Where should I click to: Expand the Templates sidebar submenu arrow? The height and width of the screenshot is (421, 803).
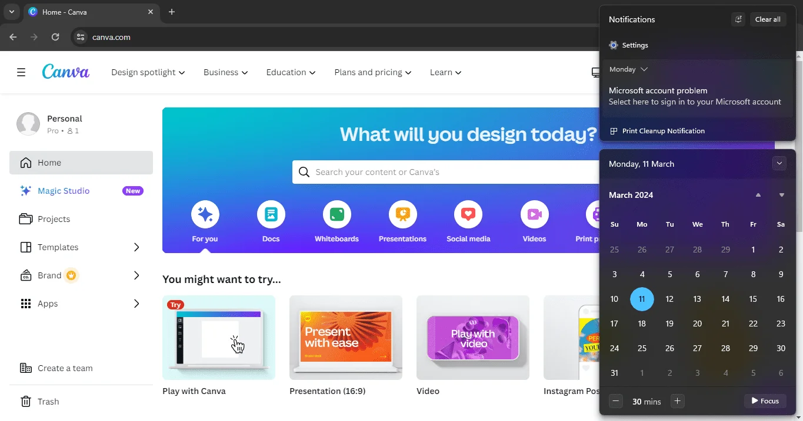tap(136, 247)
